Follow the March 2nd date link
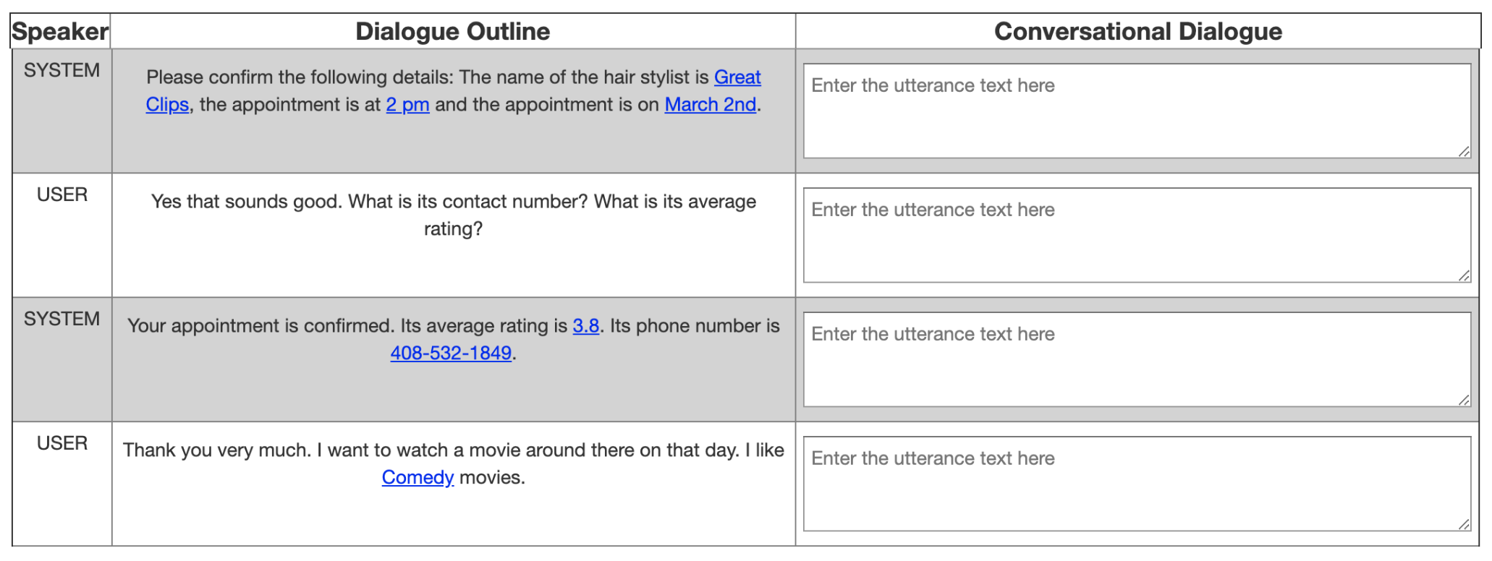The image size is (1492, 561). tap(710, 105)
